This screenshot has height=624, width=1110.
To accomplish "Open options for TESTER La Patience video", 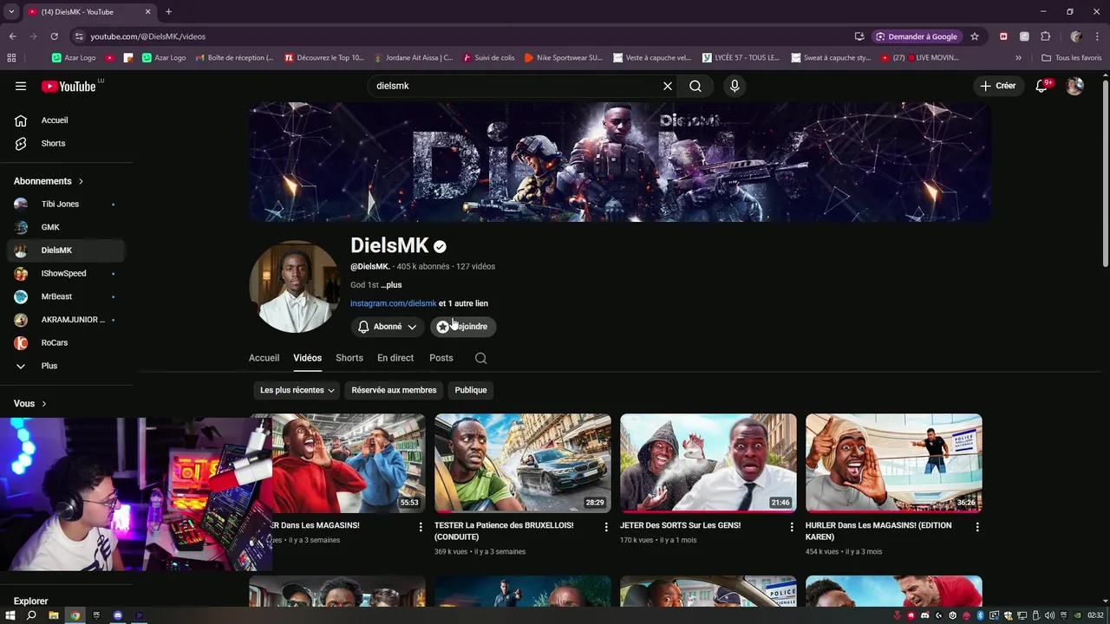I will click(606, 527).
